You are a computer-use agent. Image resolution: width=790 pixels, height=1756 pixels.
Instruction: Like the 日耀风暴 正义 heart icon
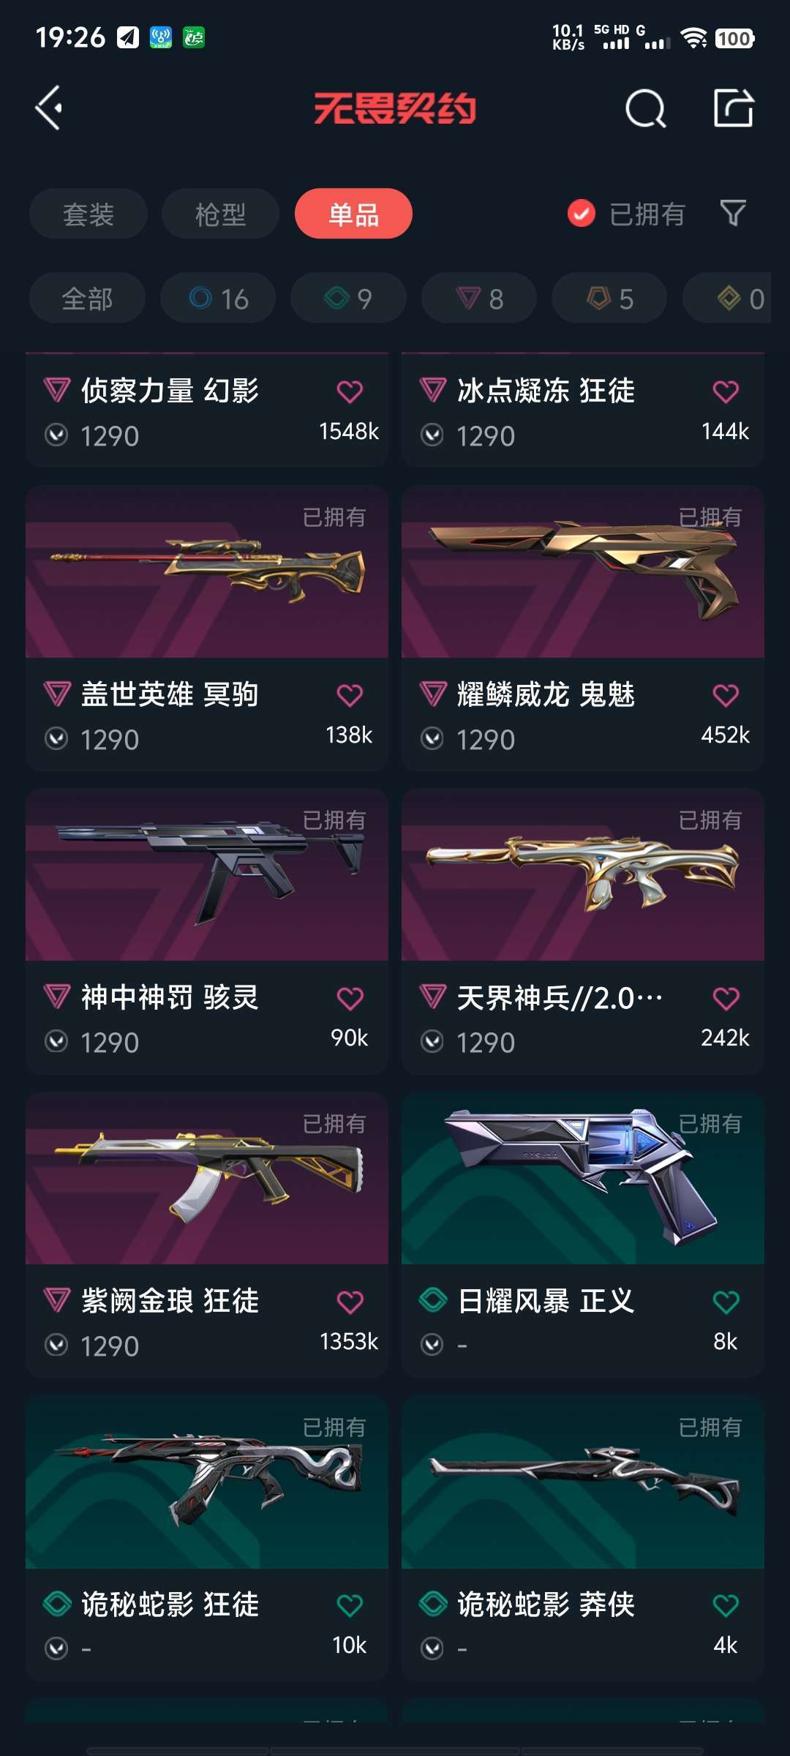pos(726,1302)
